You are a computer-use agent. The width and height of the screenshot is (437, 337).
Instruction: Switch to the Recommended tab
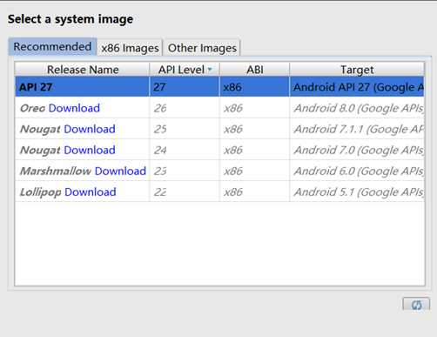pos(52,47)
